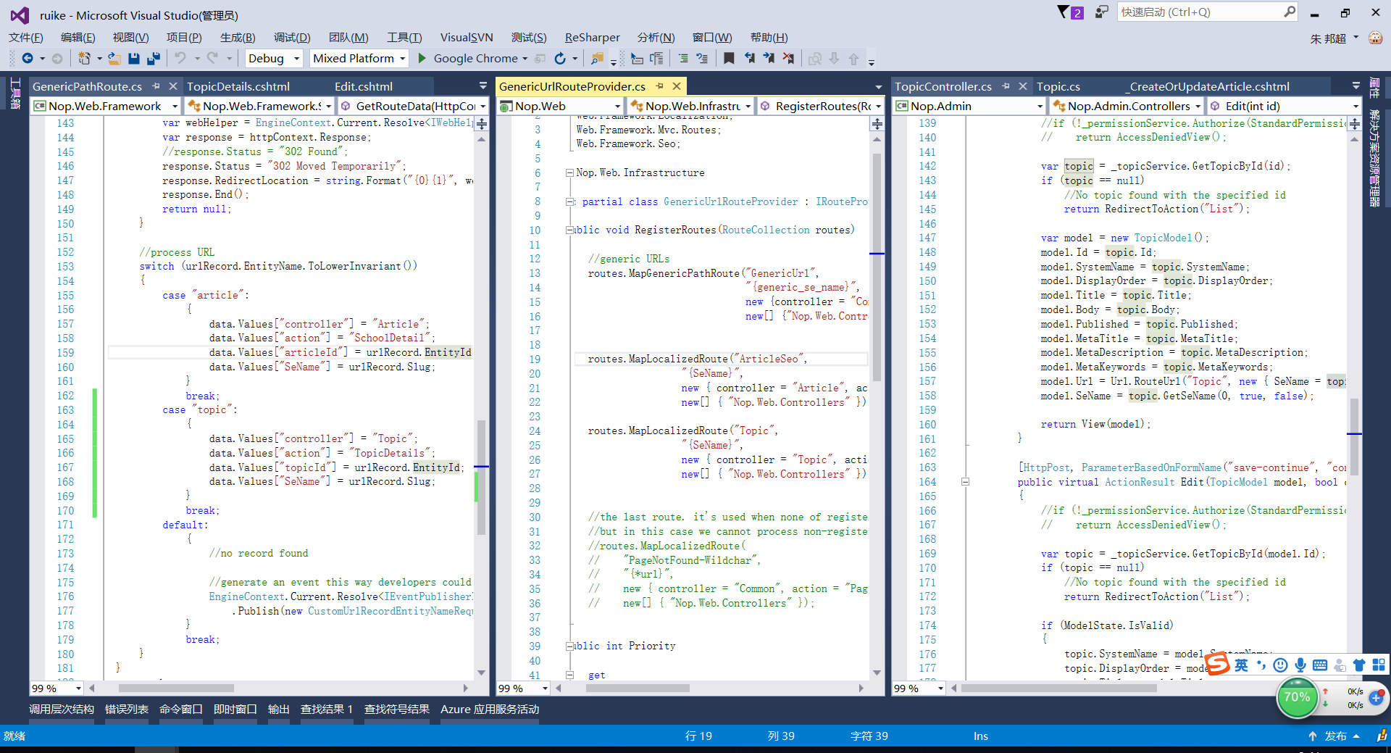Open the 查找结果 1 panel tab
Image resolution: width=1391 pixels, height=753 pixels.
coord(327,710)
